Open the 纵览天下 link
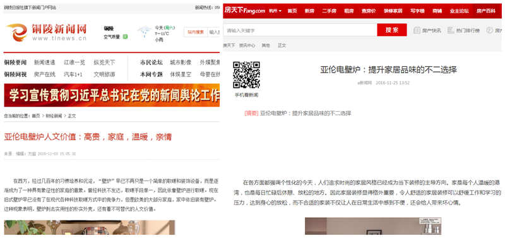The image size is (505, 238). tap(104, 62)
